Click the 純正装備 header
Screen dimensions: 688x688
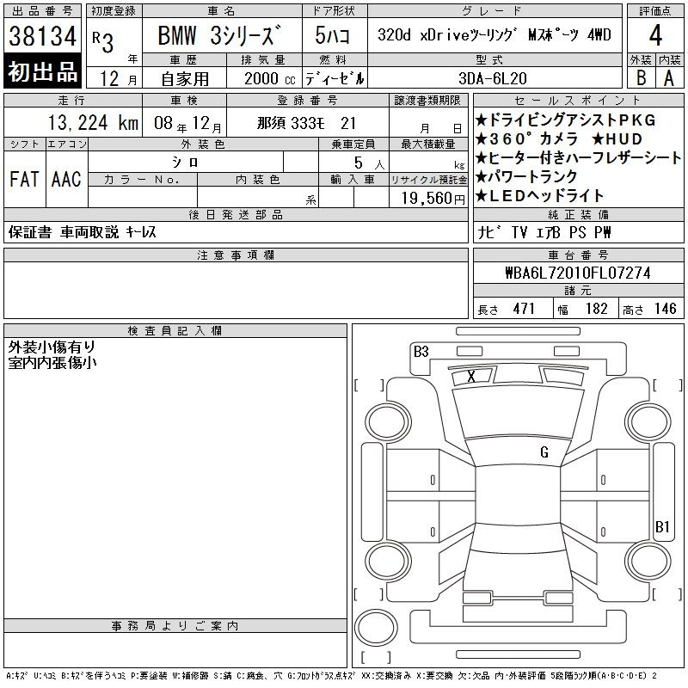pyautogui.click(x=578, y=214)
